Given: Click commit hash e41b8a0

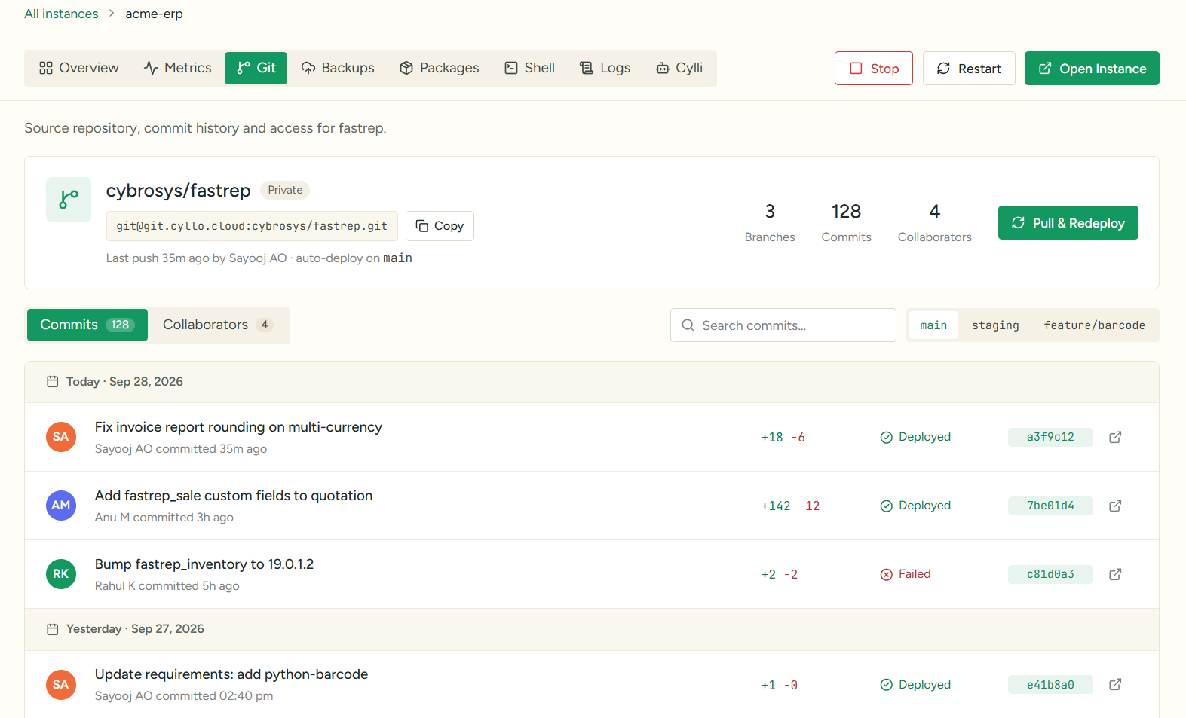Looking at the screenshot, I should [x=1050, y=685].
